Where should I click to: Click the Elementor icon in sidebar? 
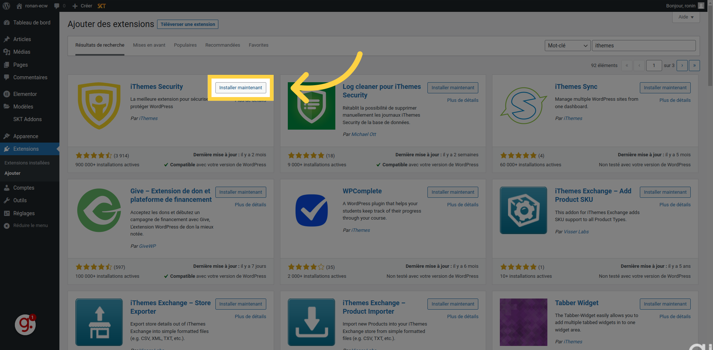point(7,94)
